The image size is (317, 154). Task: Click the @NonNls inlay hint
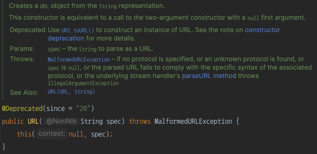61,121
